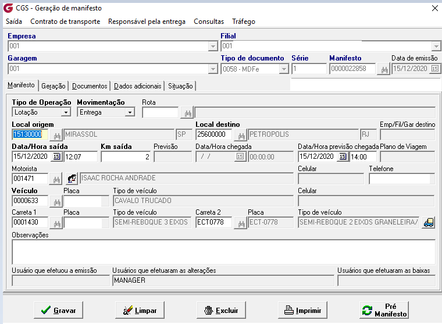Click Carreta 2 field ECT0778
442x324 pixels.
pyautogui.click(x=214, y=222)
